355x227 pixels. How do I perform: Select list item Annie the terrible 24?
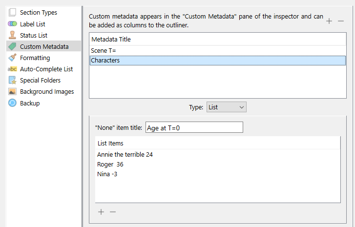pyautogui.click(x=125, y=155)
